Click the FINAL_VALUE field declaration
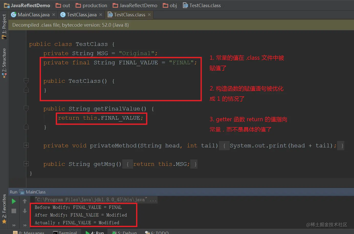 click(120, 63)
